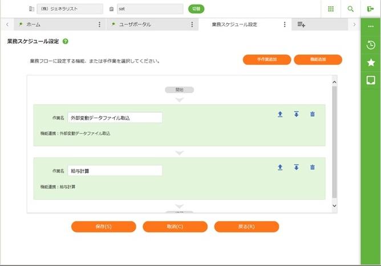
Task: Delete the 外部変動データファイル取込 task with trash icon
Action: tap(312, 114)
